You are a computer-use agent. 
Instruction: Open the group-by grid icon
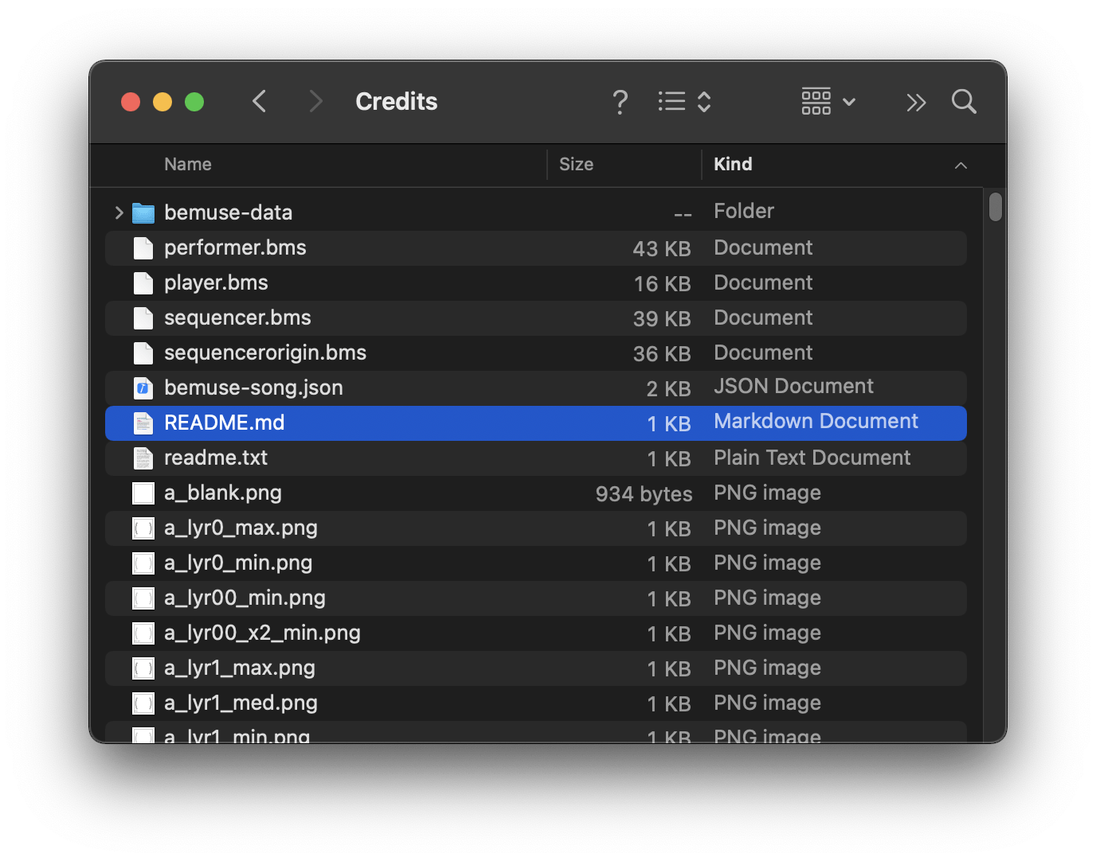click(x=816, y=102)
